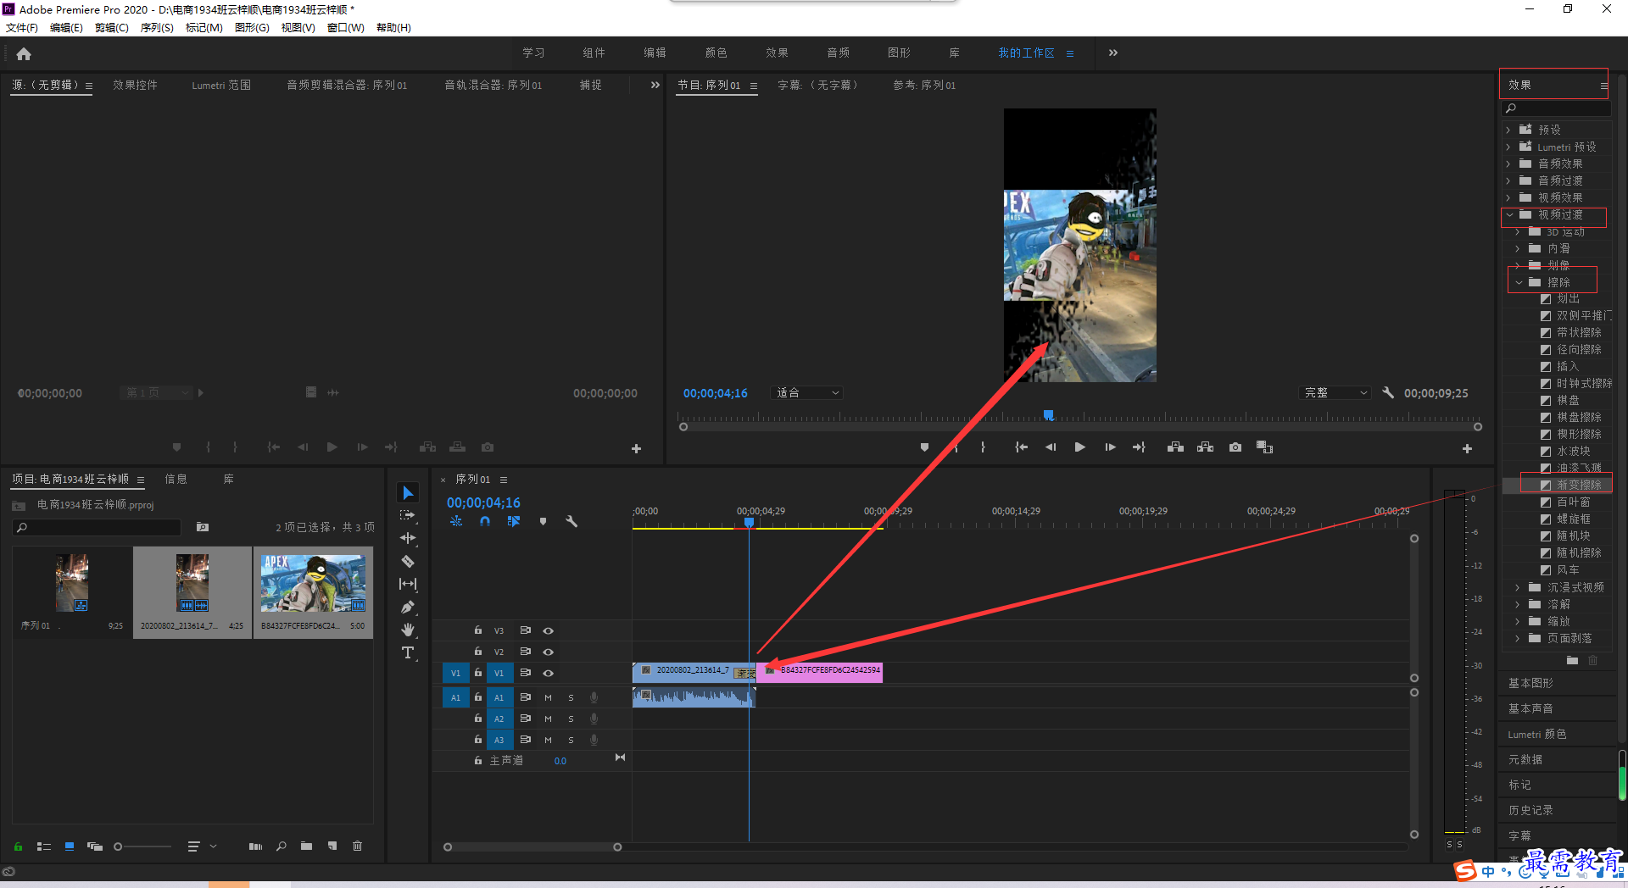
Task: Switch Project panel to icon view
Action: pyautogui.click(x=70, y=846)
